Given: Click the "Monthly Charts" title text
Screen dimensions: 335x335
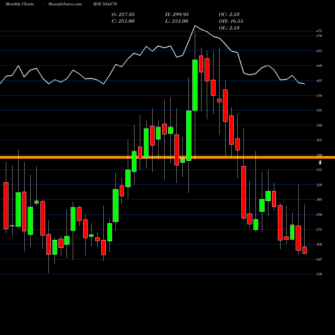Looking at the screenshot, I should (x=19, y=4).
